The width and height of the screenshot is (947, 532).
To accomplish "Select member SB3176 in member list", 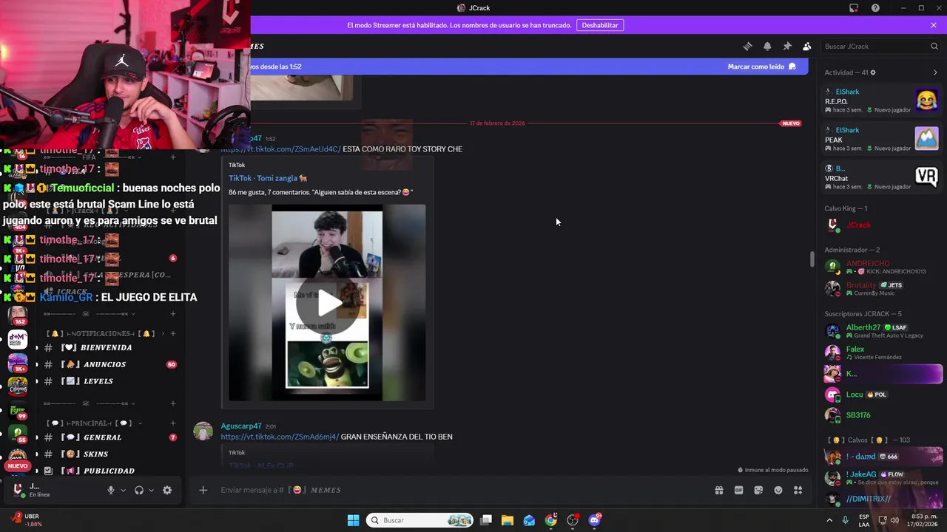I will pyautogui.click(x=881, y=415).
